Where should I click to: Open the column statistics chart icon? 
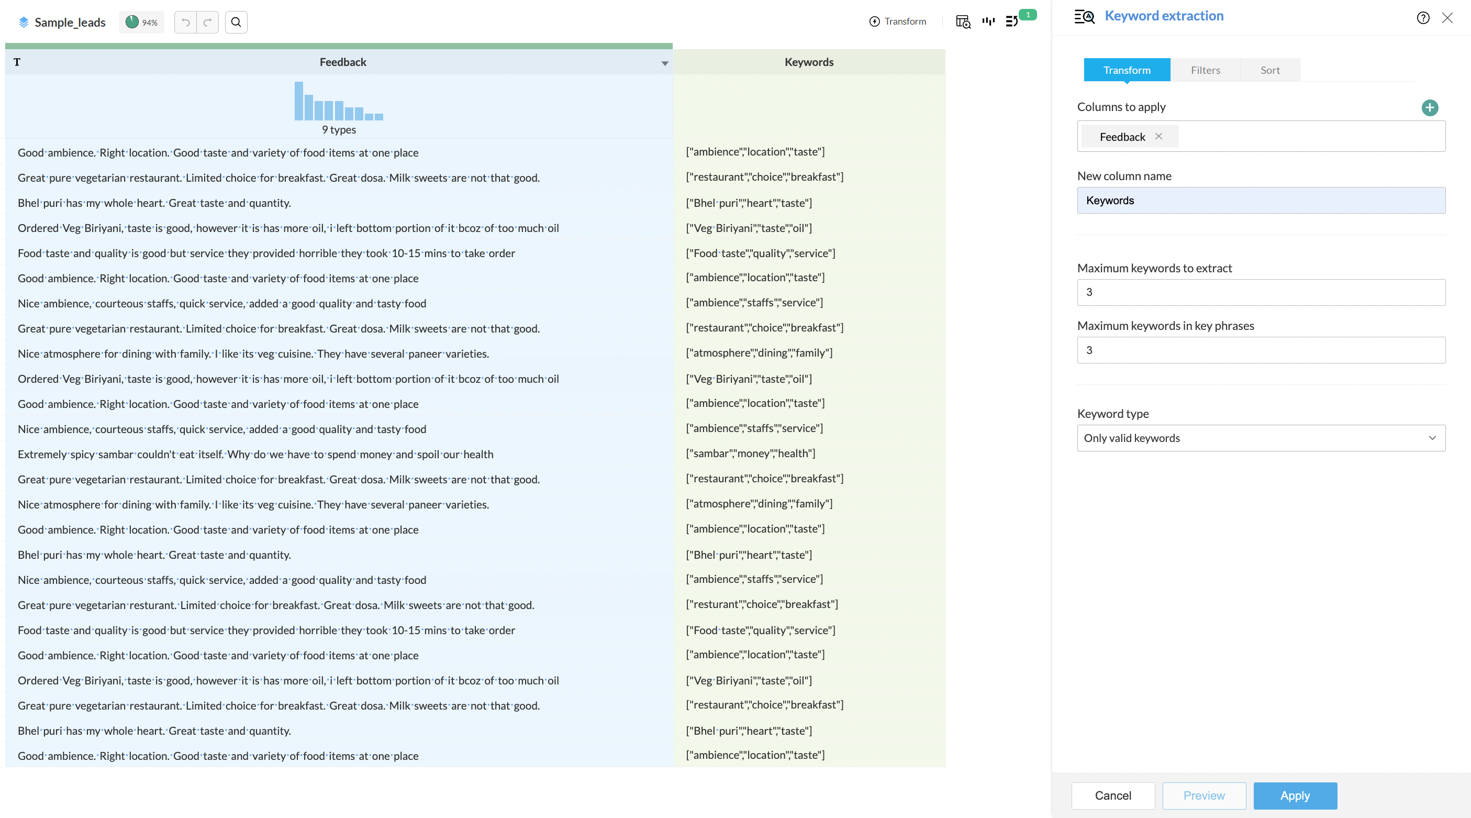pyautogui.click(x=988, y=21)
